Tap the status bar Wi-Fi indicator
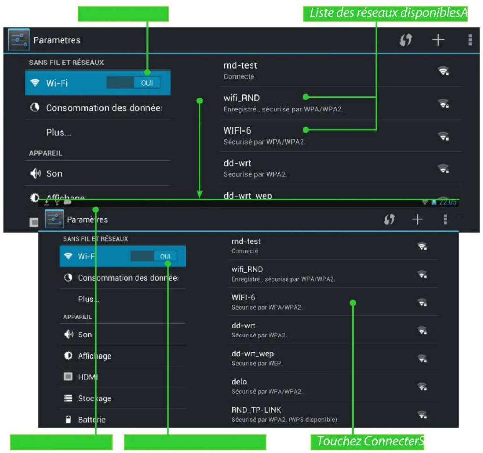The width and height of the screenshot is (483, 453). (425, 202)
